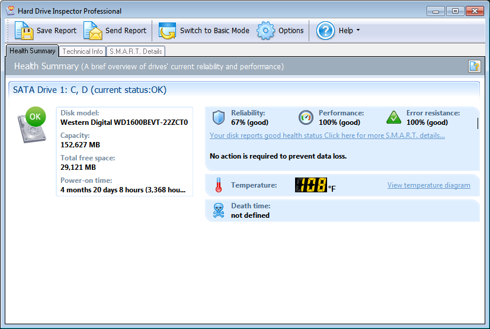Click the Reliability shield icon

point(219,118)
